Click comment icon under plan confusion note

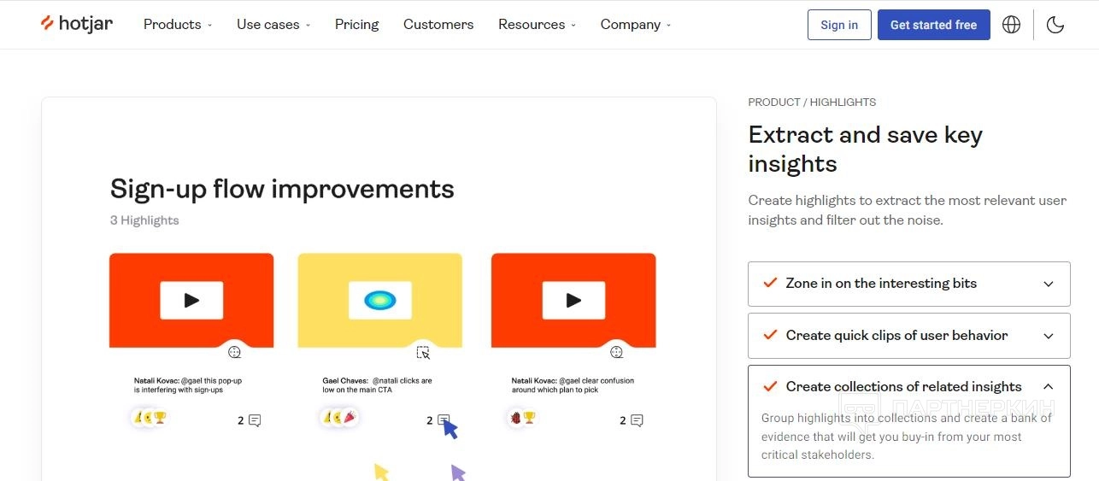(x=637, y=420)
